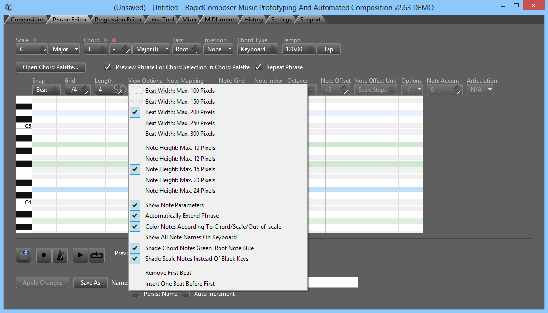Switch to the Progression Editor tab
Viewport: 548px width, 313px height.
pos(118,20)
